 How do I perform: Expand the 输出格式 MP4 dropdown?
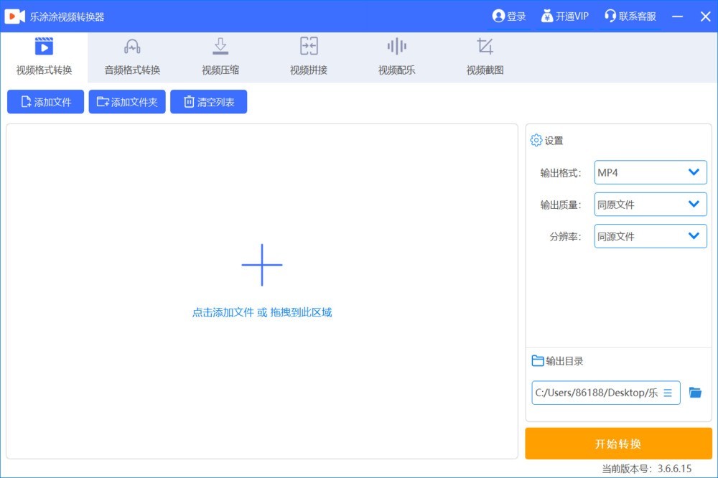coord(651,172)
